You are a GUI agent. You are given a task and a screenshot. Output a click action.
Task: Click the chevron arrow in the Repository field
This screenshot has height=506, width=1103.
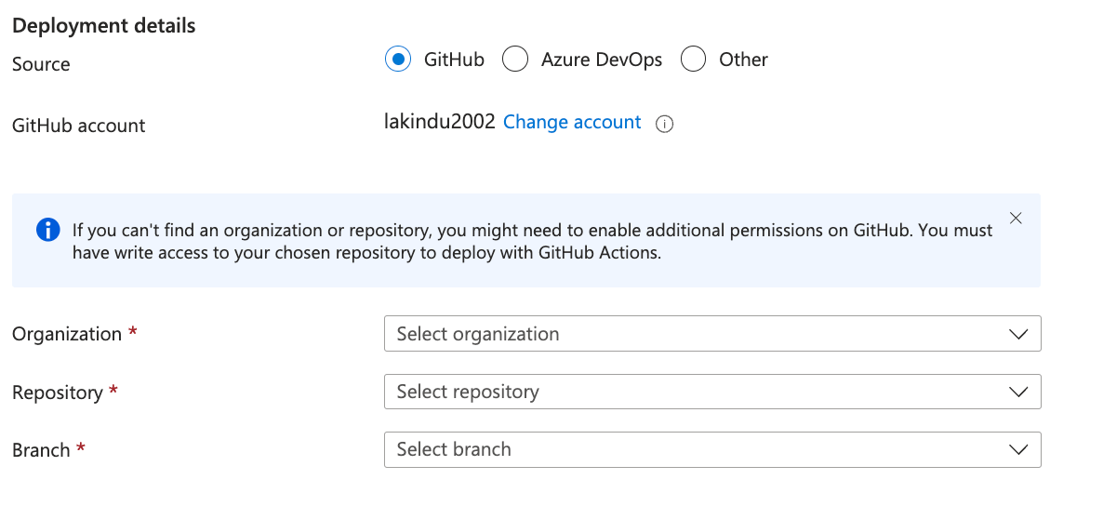tap(1018, 392)
